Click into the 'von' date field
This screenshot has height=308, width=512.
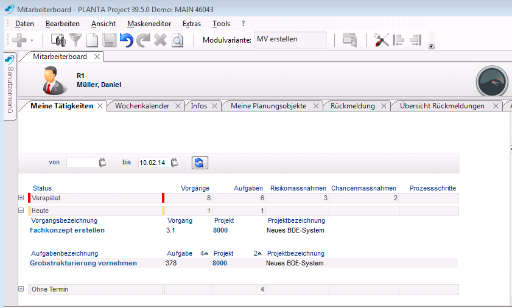pos(82,163)
